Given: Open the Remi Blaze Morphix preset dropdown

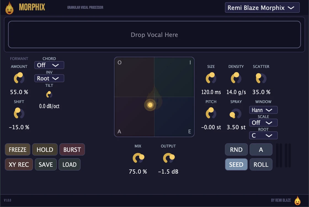Looking at the screenshot, I should [x=262, y=8].
